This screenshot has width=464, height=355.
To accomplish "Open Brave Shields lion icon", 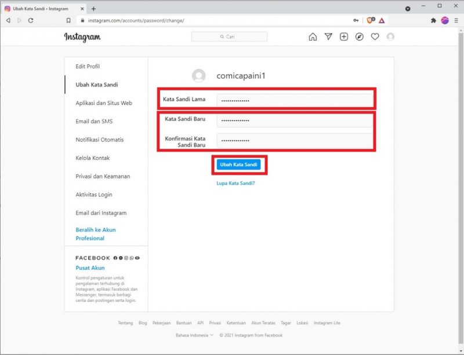I will tap(371, 20).
